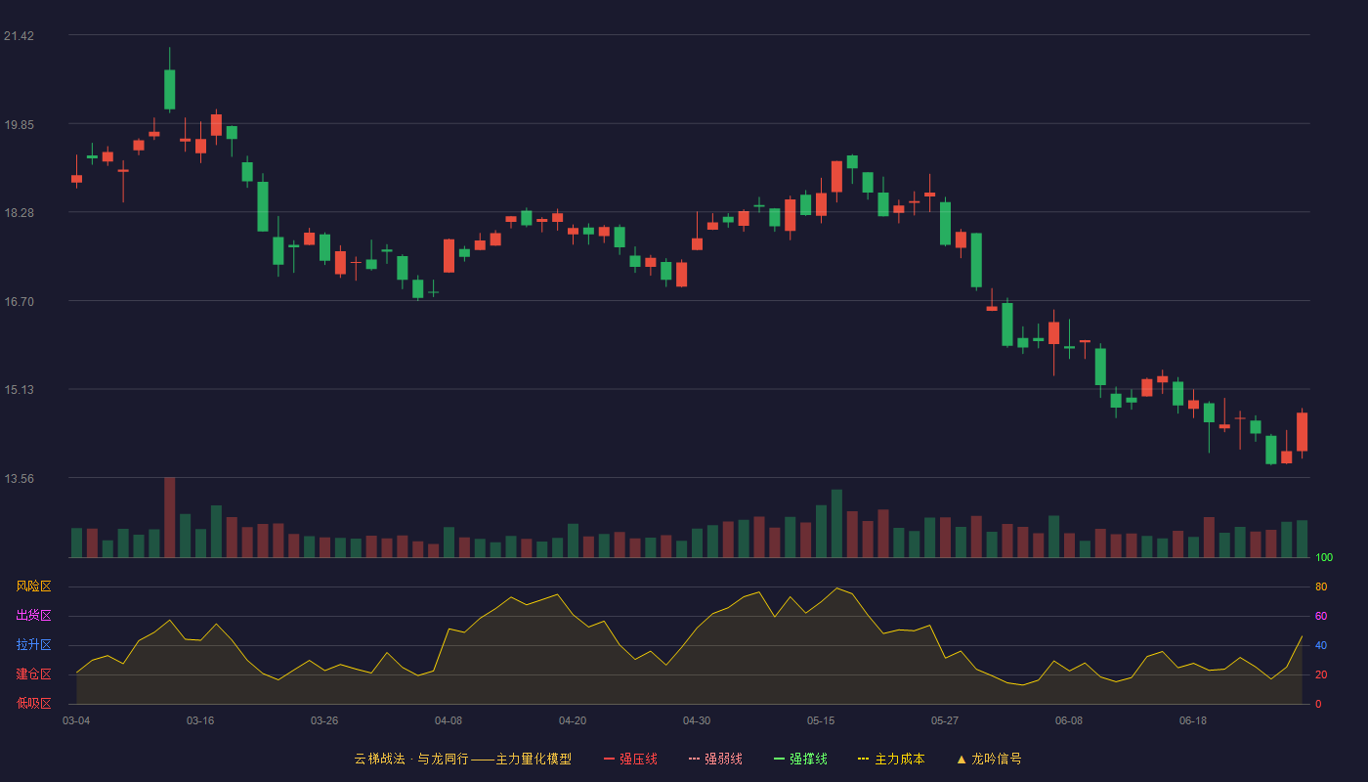Viewport: 1368px width, 782px height.
Task: Select the tallest green candlestick near 21.42
Action: pyautogui.click(x=170, y=89)
